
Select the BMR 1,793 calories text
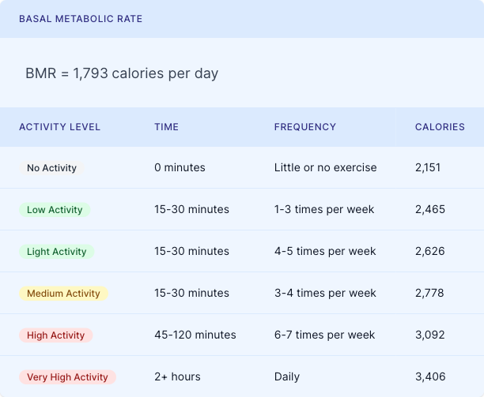(x=122, y=73)
